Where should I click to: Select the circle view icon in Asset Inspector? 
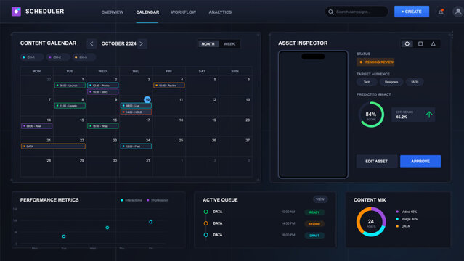407,43
